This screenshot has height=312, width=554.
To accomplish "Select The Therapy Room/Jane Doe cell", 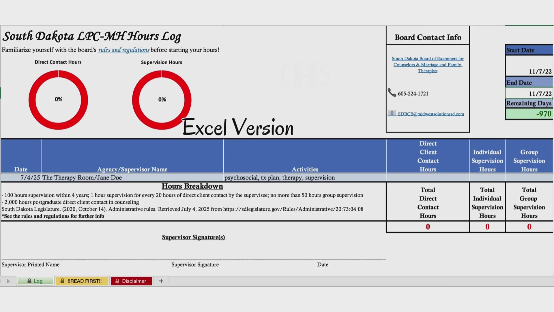I will pos(132,177).
